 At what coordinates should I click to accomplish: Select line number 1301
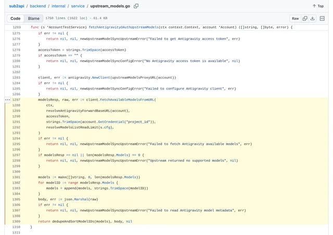pos(16,177)
